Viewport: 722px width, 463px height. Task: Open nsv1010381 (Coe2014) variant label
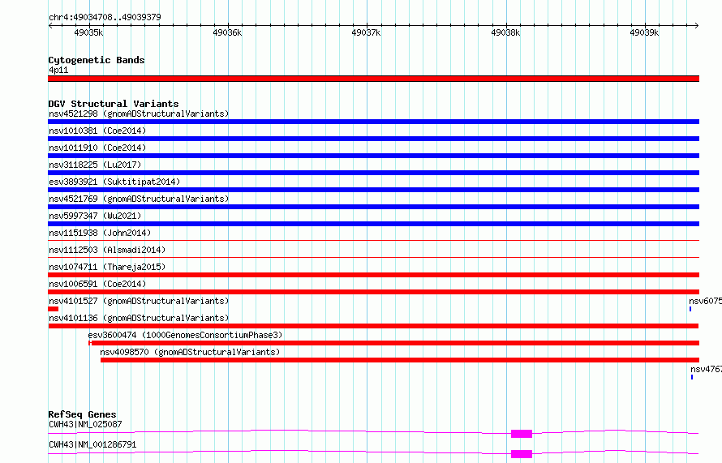point(97,131)
